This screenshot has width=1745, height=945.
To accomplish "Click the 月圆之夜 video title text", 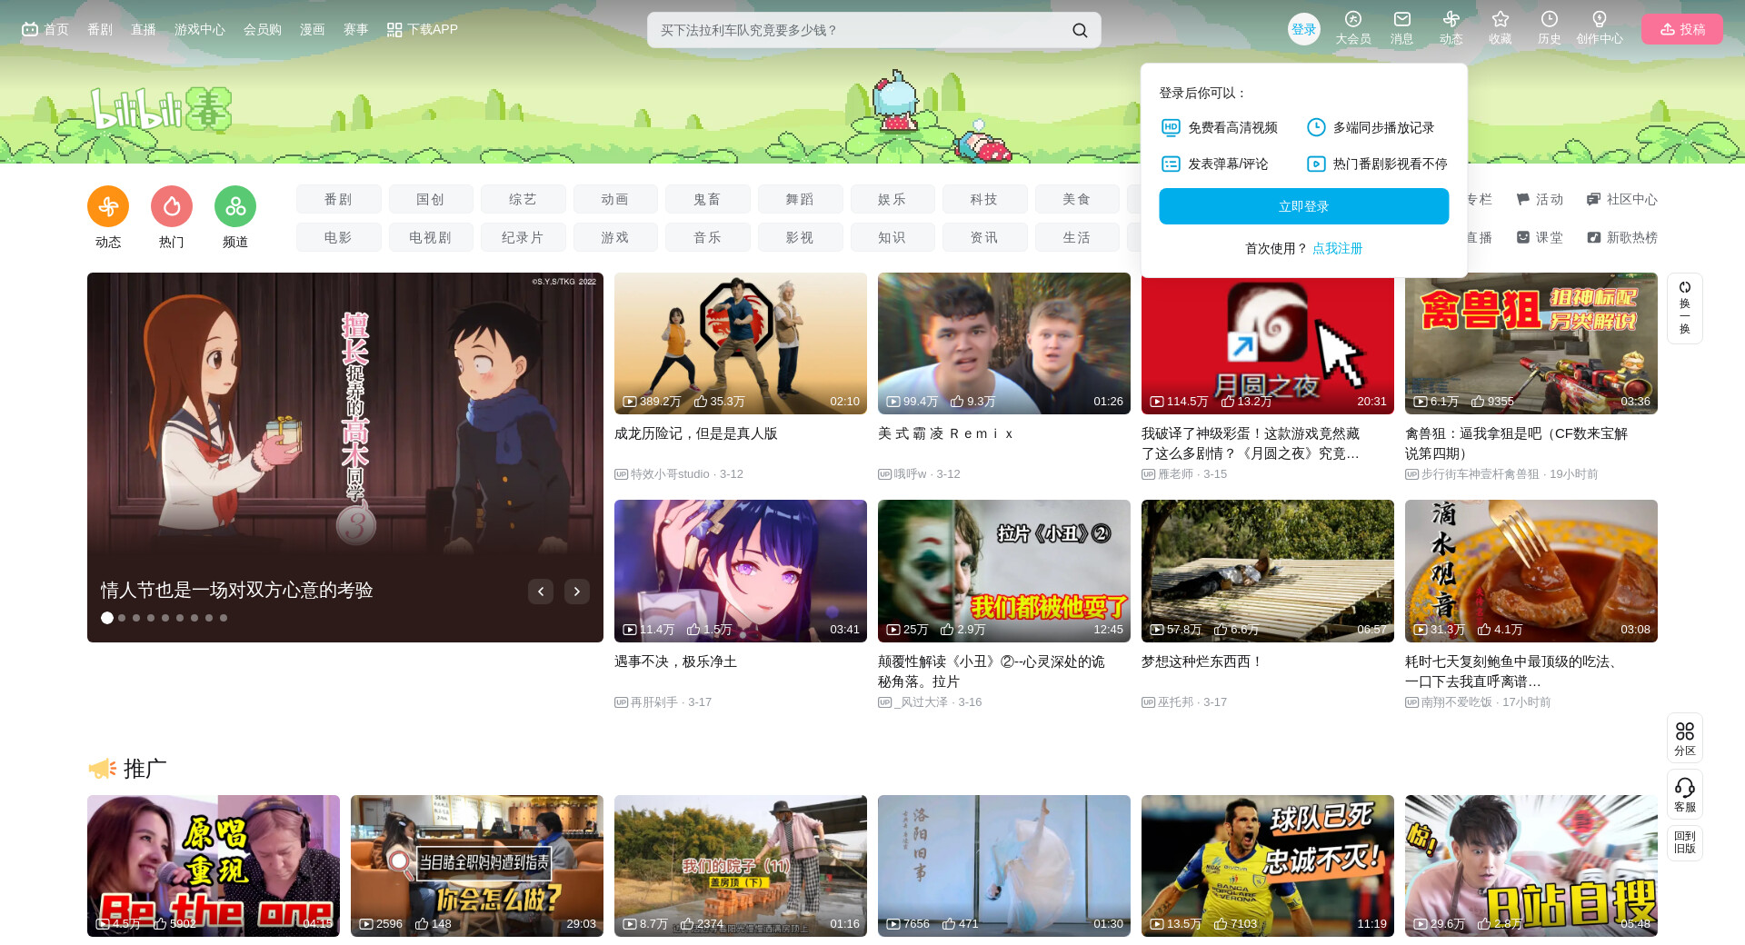I will (1251, 443).
